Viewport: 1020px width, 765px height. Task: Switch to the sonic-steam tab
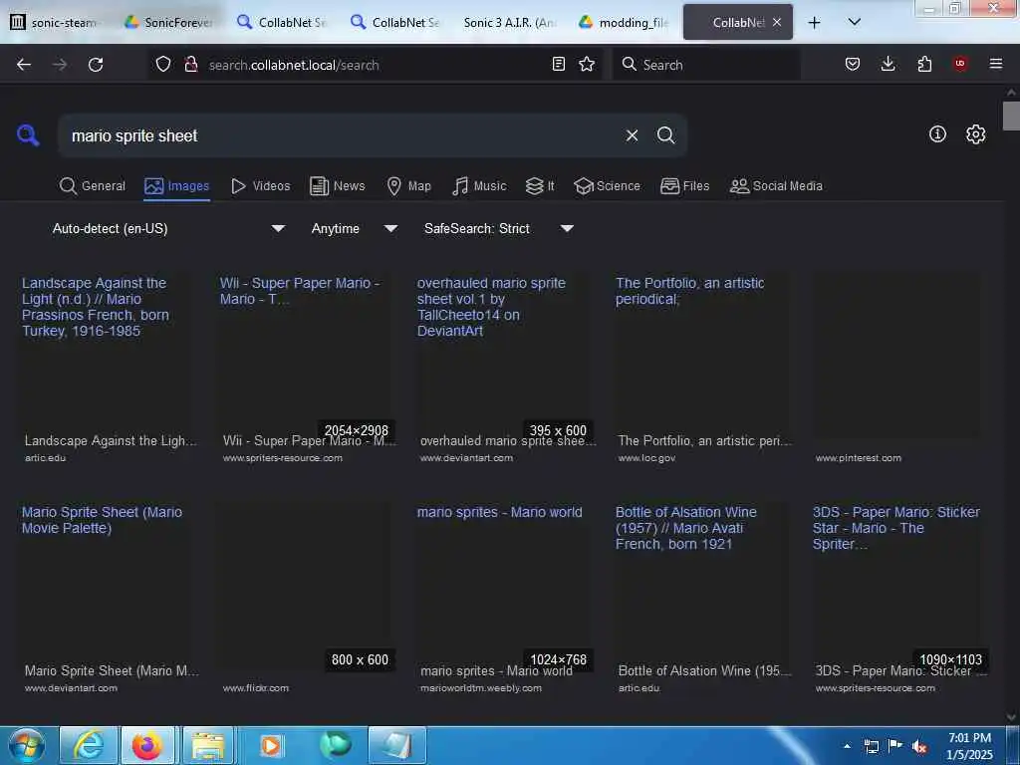pyautogui.click(x=54, y=22)
